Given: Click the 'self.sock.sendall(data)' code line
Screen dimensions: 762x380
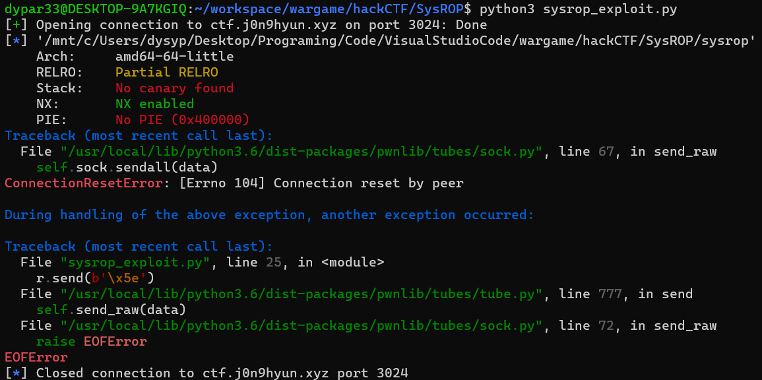Looking at the screenshot, I should (x=127, y=168).
